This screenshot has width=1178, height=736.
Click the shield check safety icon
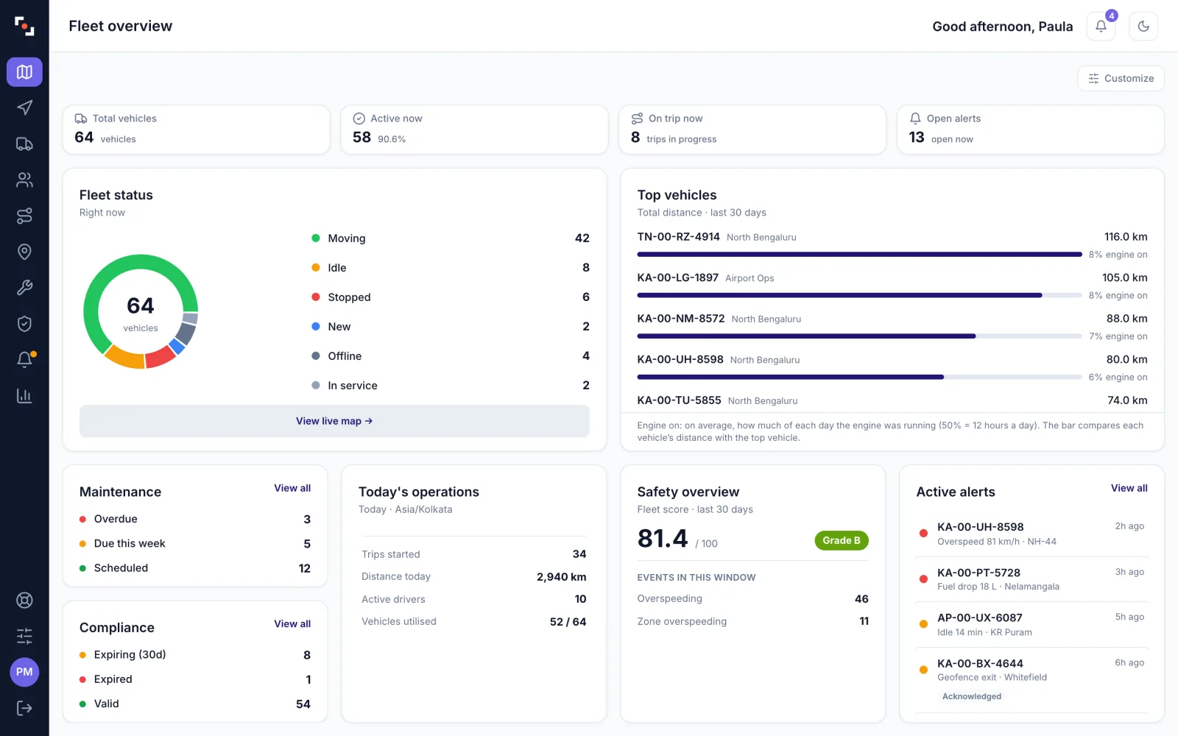pos(24,324)
